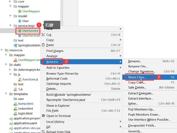Choose Extract Interface... option
This screenshot has width=177, height=133.
150,99
